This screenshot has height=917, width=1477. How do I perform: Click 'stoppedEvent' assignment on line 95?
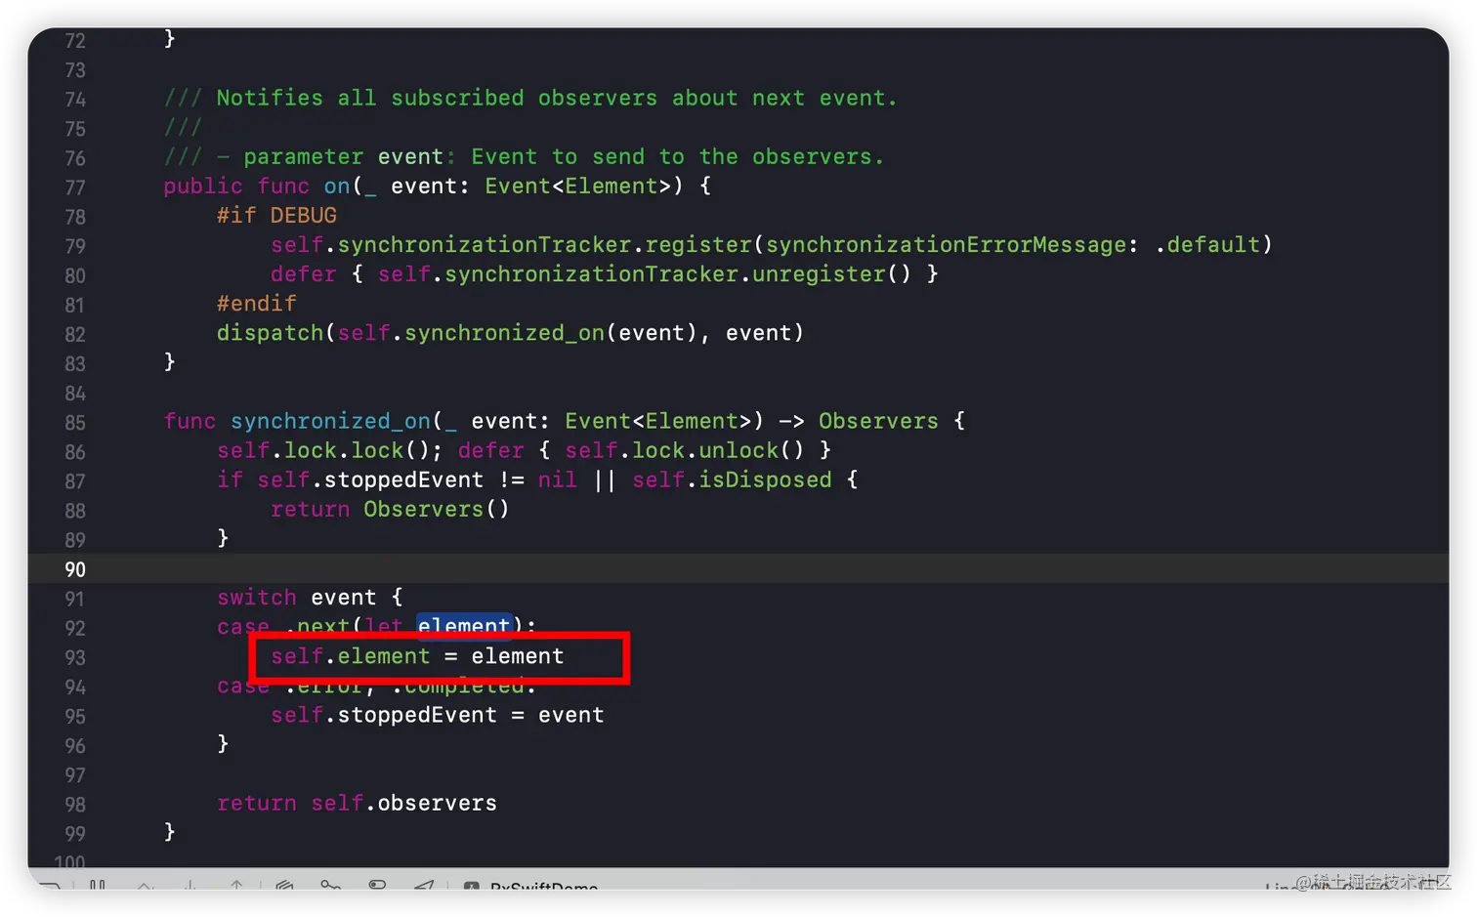pyautogui.click(x=417, y=715)
